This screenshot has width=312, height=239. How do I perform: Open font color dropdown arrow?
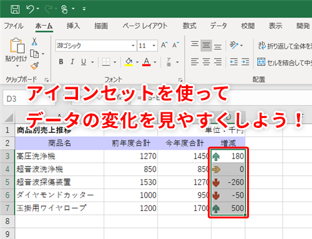click(x=155, y=62)
